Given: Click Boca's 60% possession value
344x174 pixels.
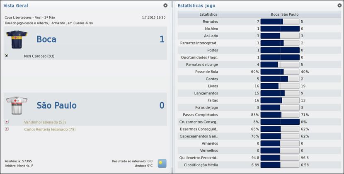Looking at the screenshot, I should 255,72.
